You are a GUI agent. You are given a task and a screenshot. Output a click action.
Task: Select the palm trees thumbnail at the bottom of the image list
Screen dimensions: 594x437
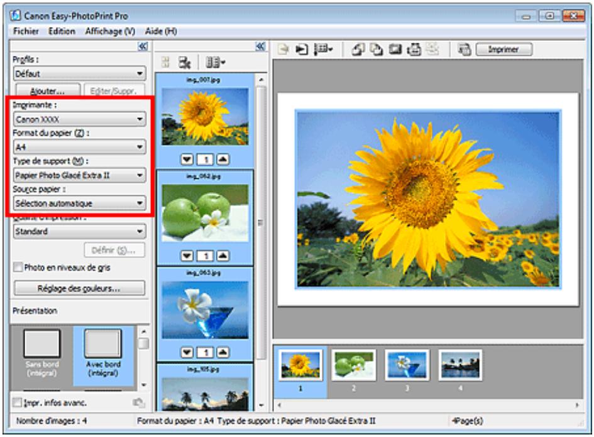click(205, 394)
